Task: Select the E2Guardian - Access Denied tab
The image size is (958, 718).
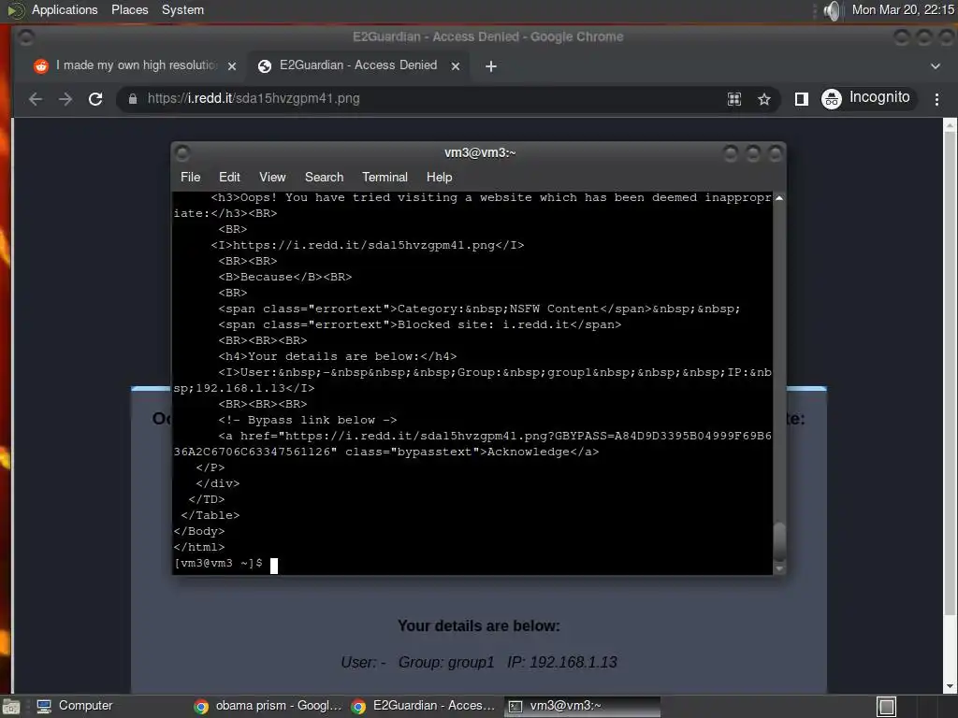Action: (x=358, y=65)
